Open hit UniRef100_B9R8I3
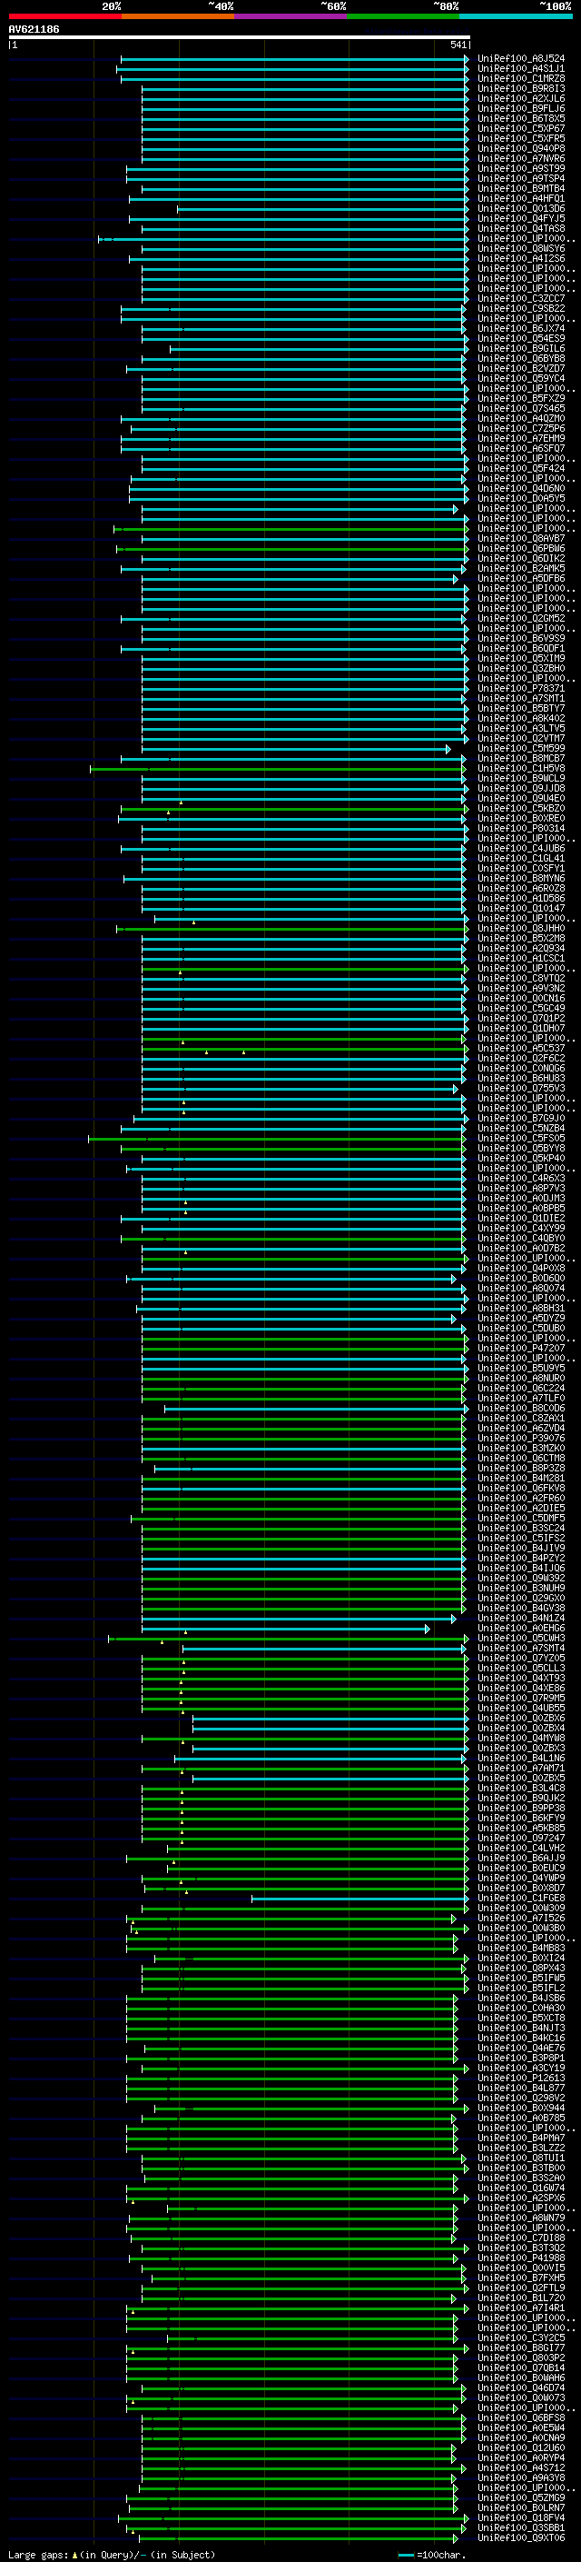Screen dimensions: 581x2562 (x=521, y=88)
